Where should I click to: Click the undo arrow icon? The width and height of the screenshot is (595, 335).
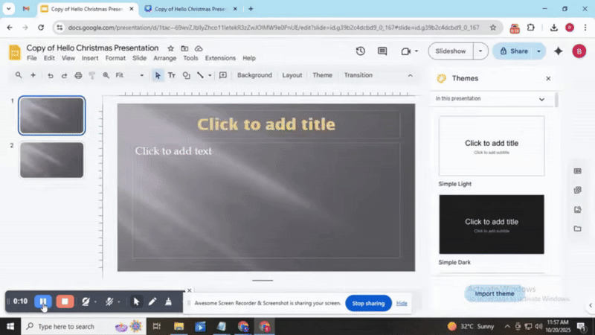(51, 75)
